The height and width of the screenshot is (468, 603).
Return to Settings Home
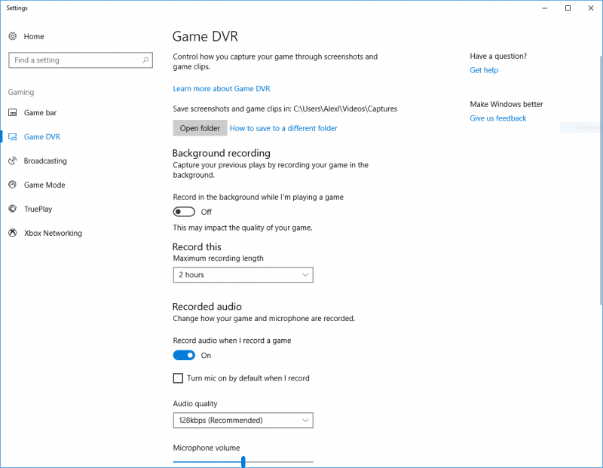34,36
